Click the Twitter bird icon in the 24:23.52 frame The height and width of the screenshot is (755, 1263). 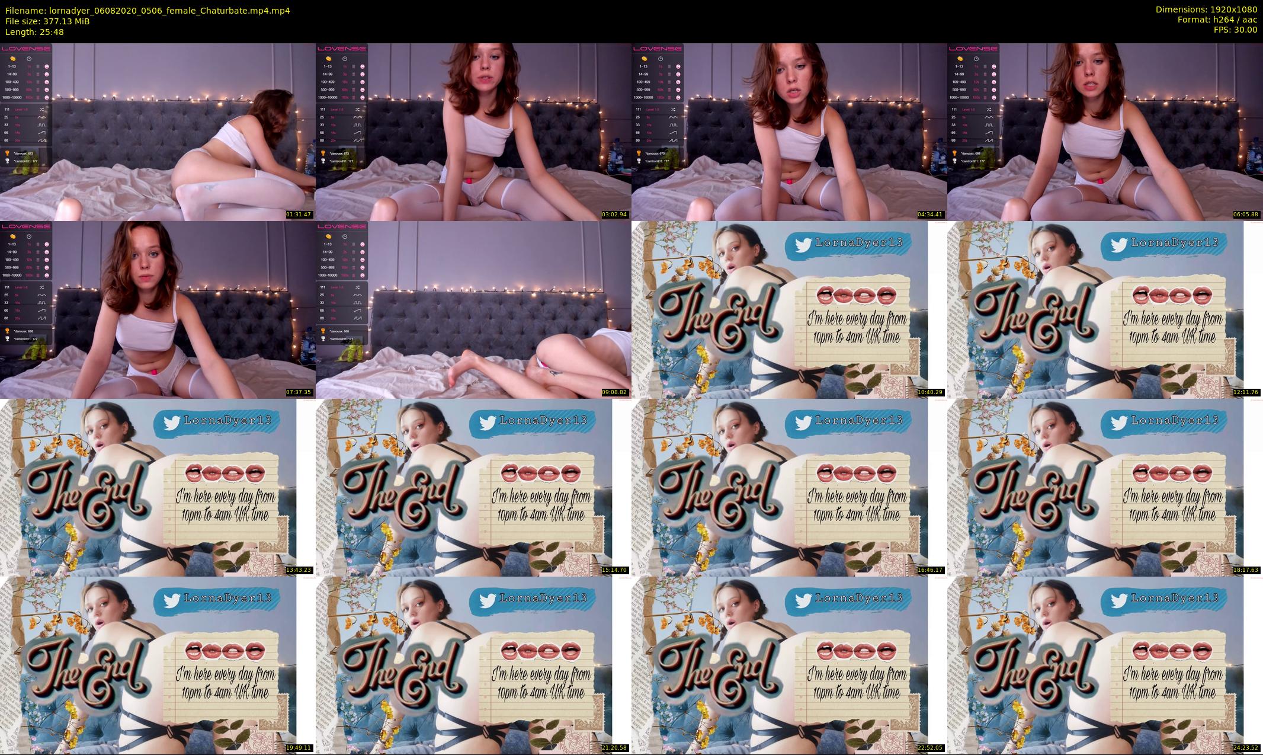pos(1119,601)
